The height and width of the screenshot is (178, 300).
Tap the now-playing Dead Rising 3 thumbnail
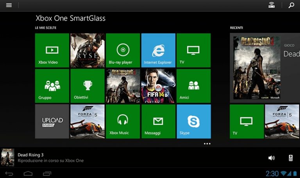[7, 157]
